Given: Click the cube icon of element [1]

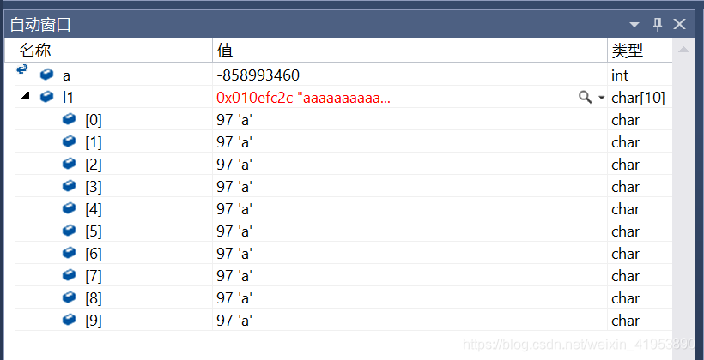Looking at the screenshot, I should pos(70,141).
